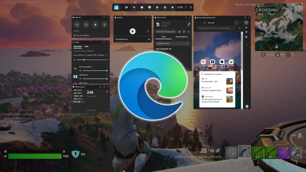This screenshot has height=172, width=306.
Task: Pin the Performances widget
Action: pyautogui.click(x=104, y=86)
